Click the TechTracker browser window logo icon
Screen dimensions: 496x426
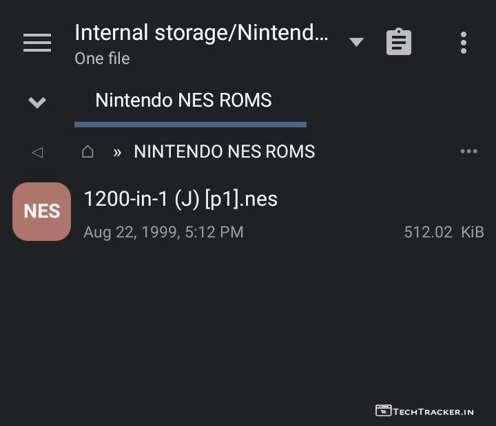tap(384, 411)
